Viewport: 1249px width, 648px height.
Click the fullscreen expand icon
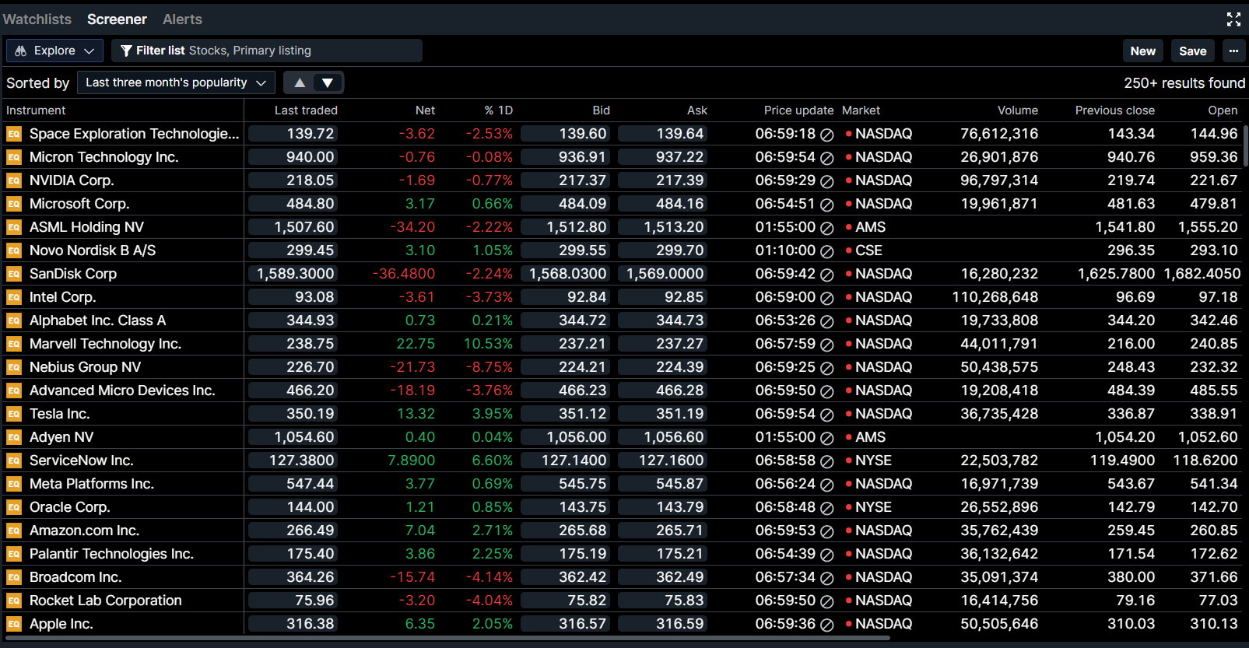point(1233,19)
